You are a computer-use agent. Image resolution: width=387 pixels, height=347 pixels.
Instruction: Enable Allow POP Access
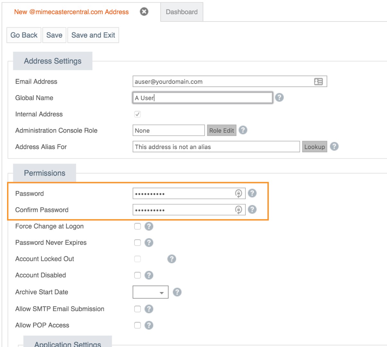pyautogui.click(x=137, y=325)
